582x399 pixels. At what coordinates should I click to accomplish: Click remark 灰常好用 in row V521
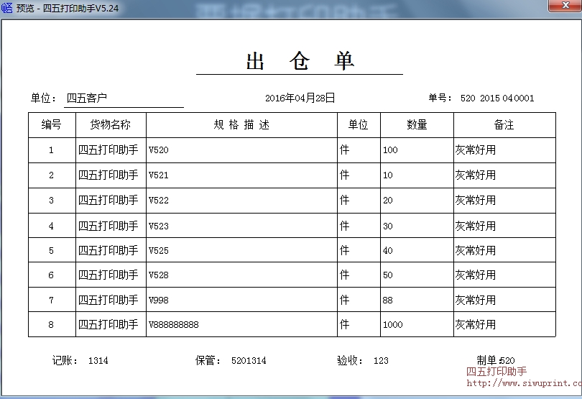pyautogui.click(x=476, y=175)
